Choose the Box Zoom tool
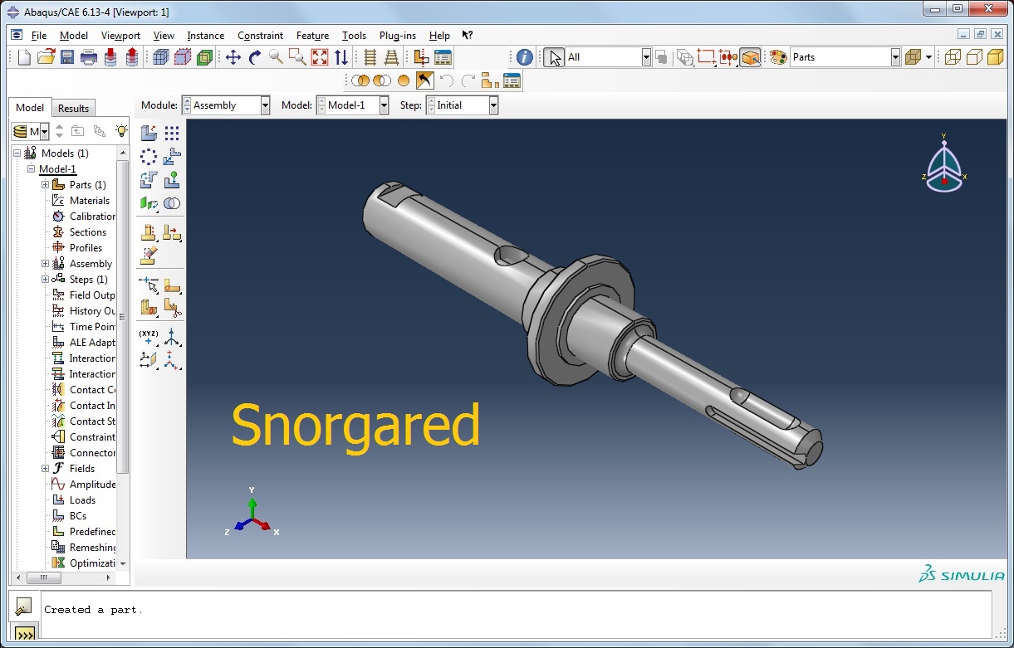The width and height of the screenshot is (1014, 648). point(298,57)
